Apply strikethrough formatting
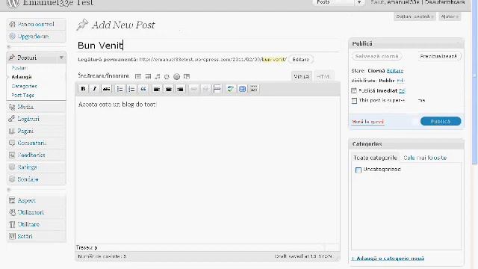Screen dimensions: 478x269 tap(106, 89)
